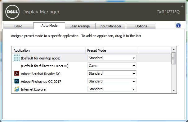Viewport: 188px width, 122px height.
Task: Click the default desktop apps dotted icon
Action: 16,58
